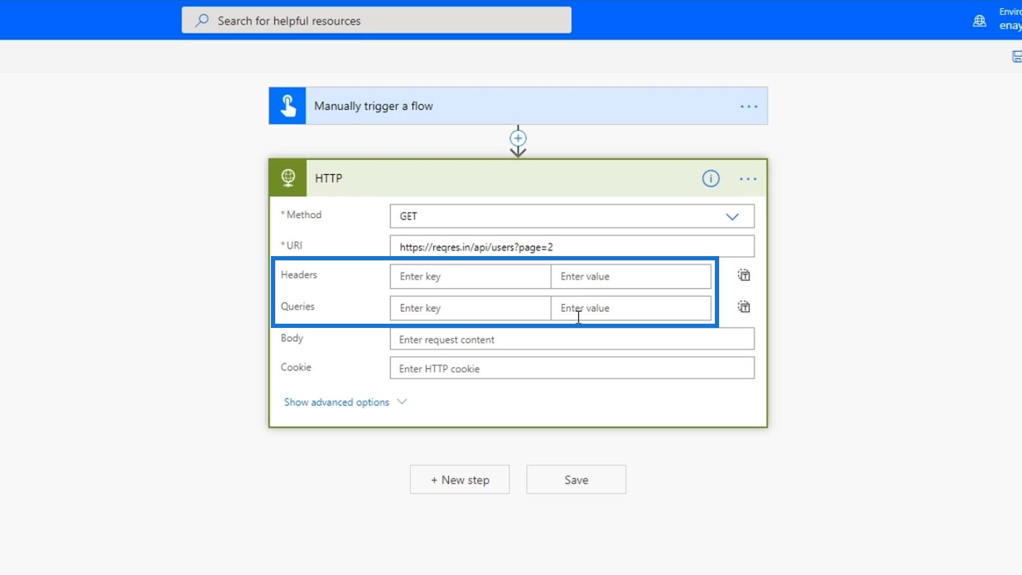Screen dimensions: 1022x575
Task: Switch Headers to text mode icon
Action: pos(744,275)
